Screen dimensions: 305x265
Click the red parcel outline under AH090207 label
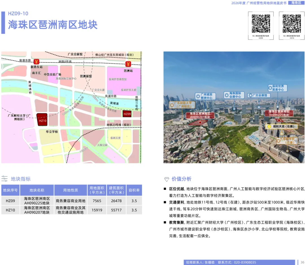[199, 123]
